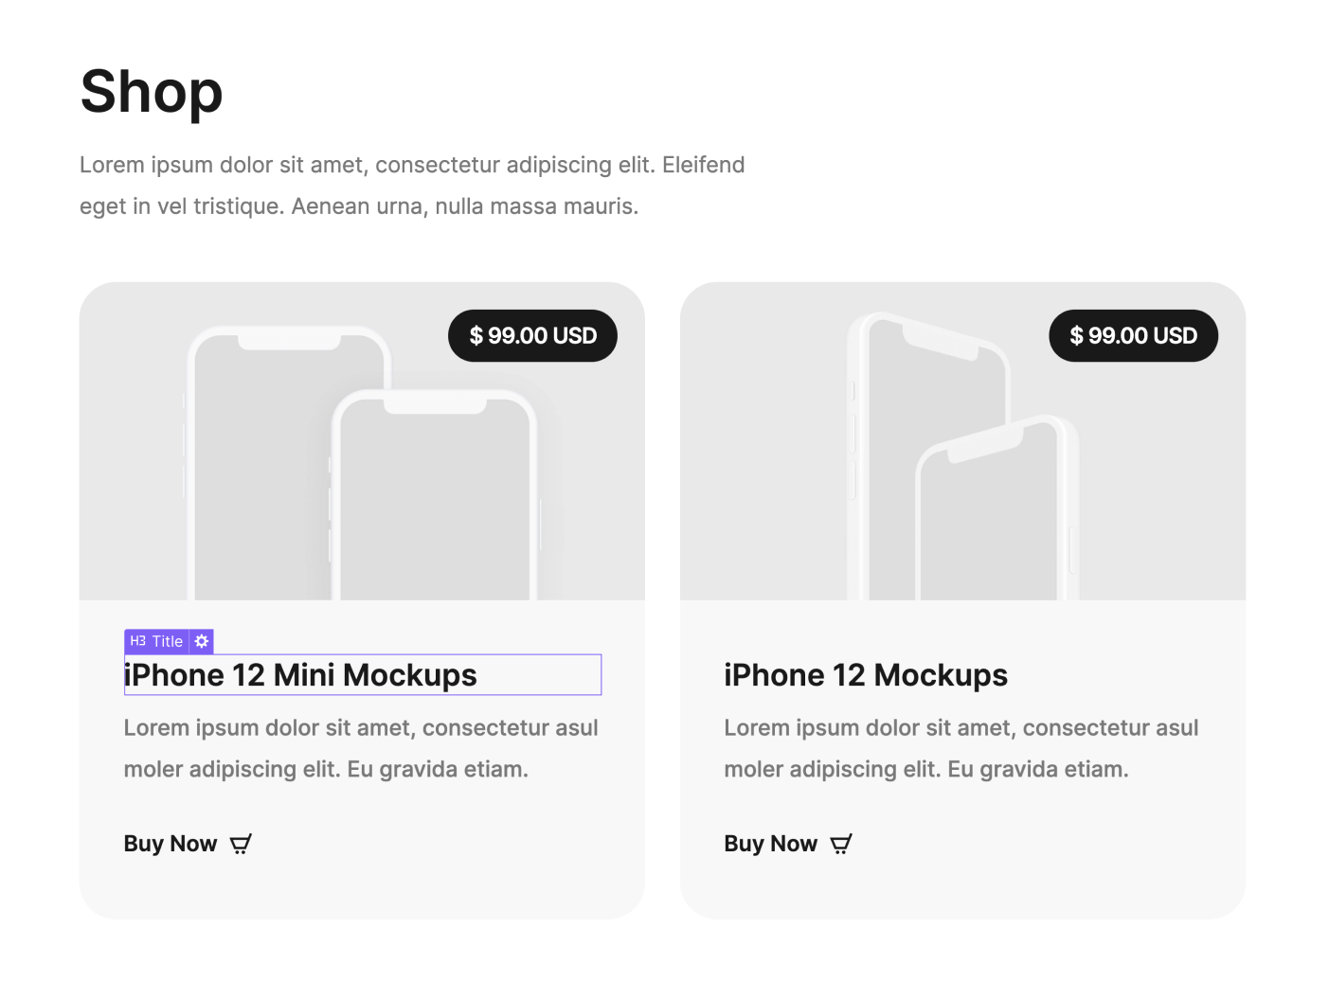This screenshot has height=1000, width=1329.
Task: Open settings via the gear icon on H3 label
Action: click(x=201, y=641)
